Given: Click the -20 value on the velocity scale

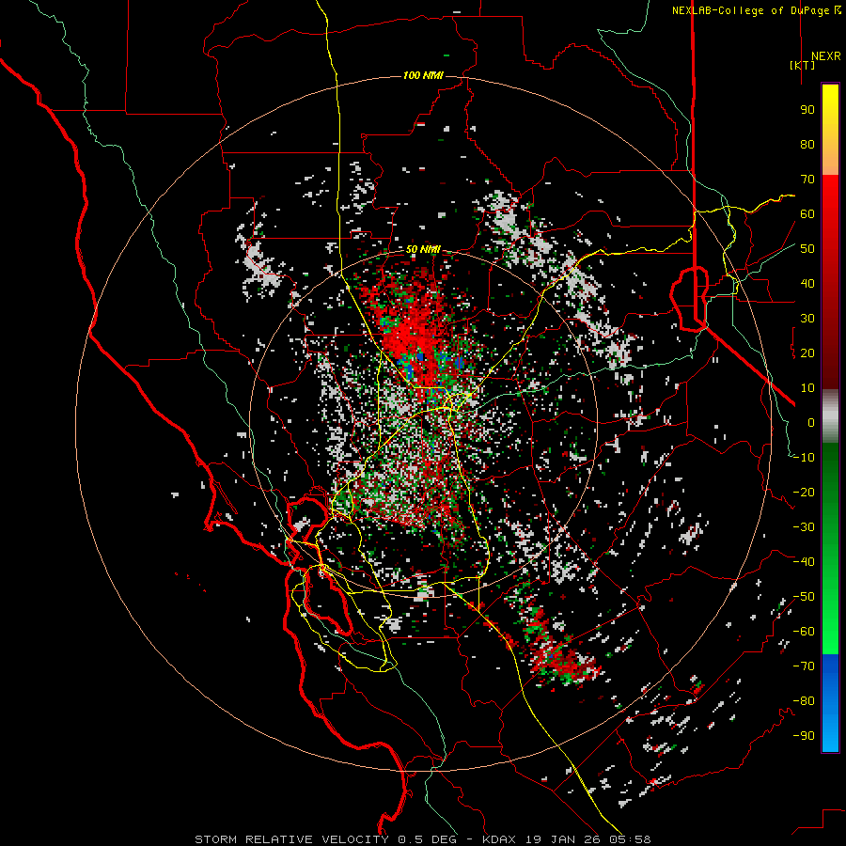Looking at the screenshot, I should pyautogui.click(x=804, y=493).
